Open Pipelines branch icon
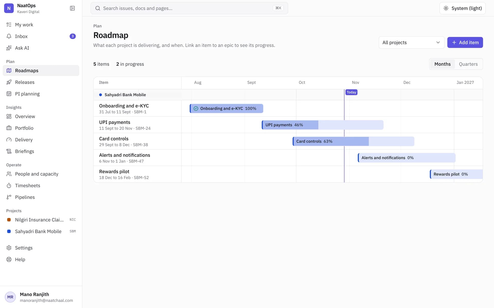Viewport: 494px width, 308px height. pyautogui.click(x=9, y=197)
